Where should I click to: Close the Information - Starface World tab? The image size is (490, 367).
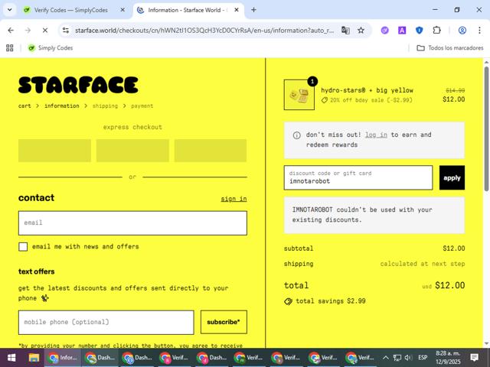[237, 10]
